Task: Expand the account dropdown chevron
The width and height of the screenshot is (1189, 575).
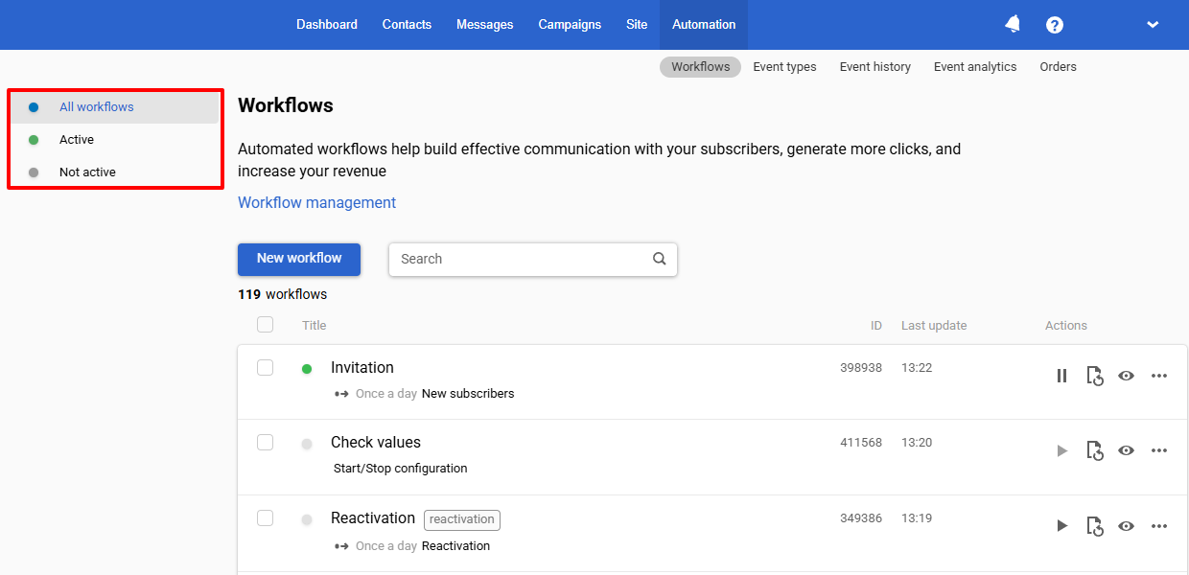Action: [1153, 25]
